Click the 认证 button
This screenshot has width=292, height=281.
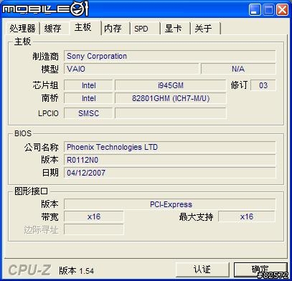202,270
